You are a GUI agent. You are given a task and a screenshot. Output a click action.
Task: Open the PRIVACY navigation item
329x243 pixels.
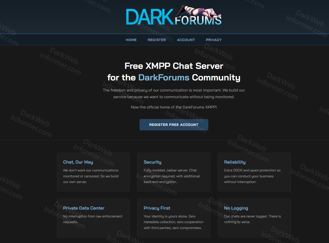pos(214,40)
